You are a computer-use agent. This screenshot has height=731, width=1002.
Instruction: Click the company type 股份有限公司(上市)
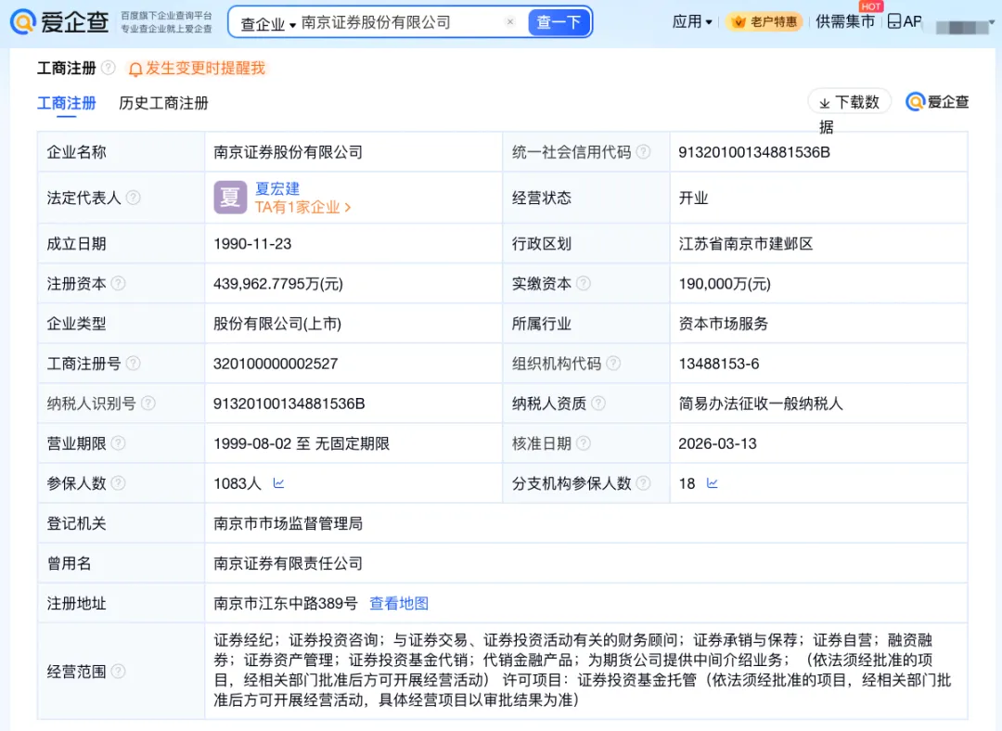[277, 324]
